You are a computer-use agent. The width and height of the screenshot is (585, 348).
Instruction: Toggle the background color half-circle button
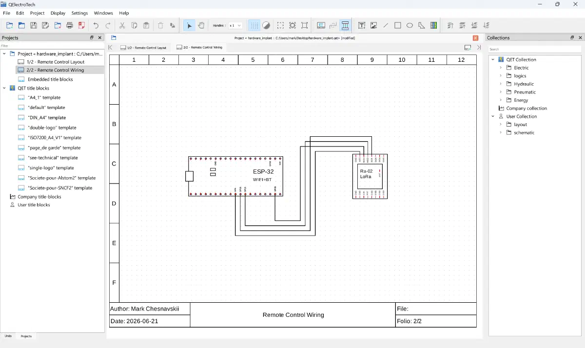tap(266, 25)
